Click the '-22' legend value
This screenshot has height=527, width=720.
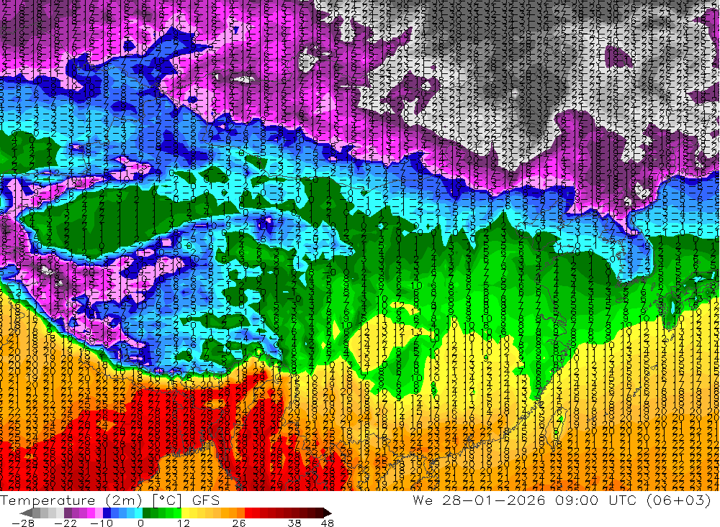[x=65, y=523]
